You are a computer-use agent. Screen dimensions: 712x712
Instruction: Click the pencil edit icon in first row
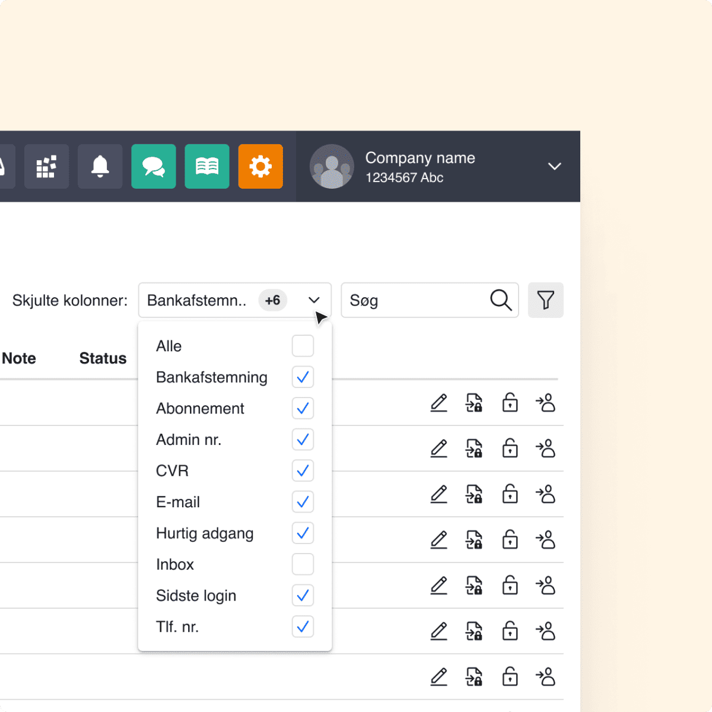[x=438, y=403]
